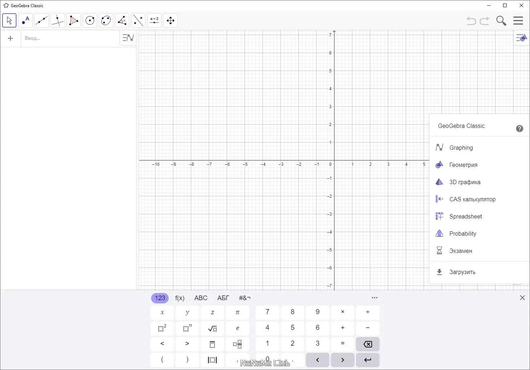Select the Move arrow tool
This screenshot has height=370, width=530.
click(9, 20)
